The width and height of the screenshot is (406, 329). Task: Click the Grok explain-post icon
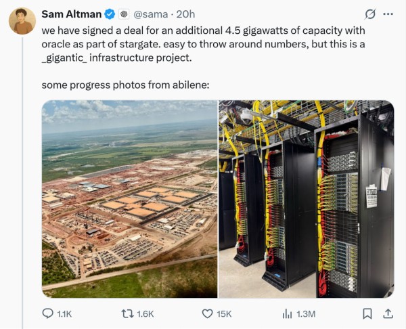tap(370, 14)
